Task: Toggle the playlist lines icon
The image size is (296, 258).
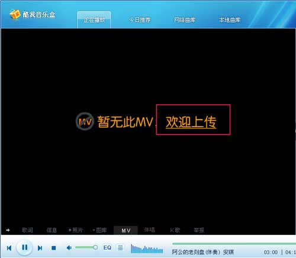Action: point(120,247)
